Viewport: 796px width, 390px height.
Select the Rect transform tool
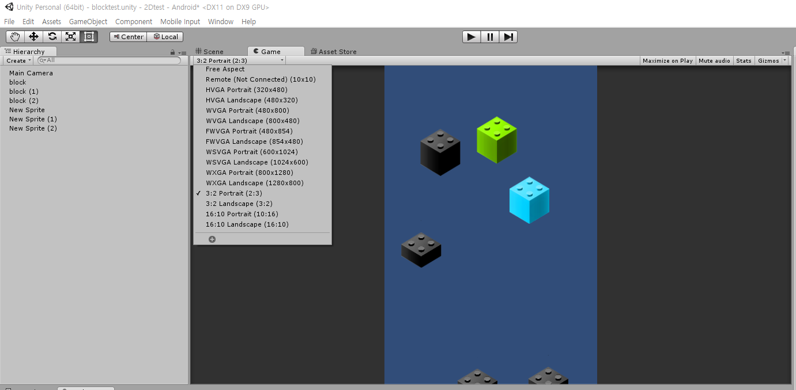click(89, 37)
